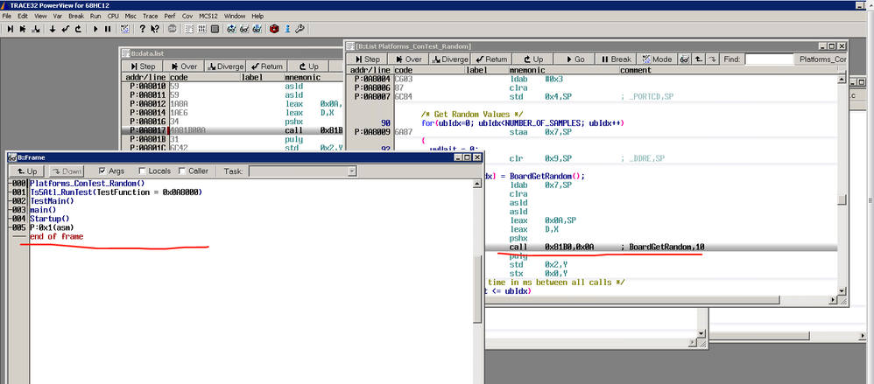
Task: Open the Cov menu
Action: tap(187, 16)
